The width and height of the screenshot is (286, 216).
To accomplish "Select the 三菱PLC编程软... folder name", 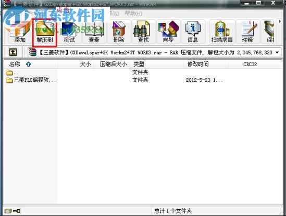I will pos(35,80).
